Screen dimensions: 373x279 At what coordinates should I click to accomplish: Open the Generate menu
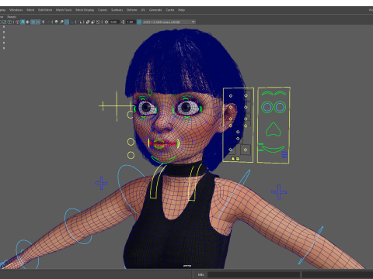click(155, 10)
